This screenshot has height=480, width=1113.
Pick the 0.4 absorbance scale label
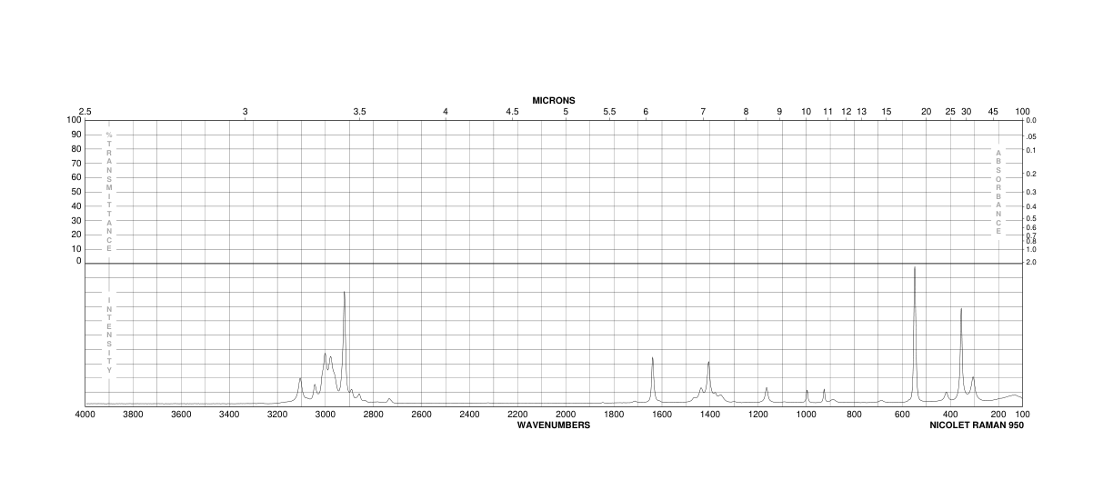[x=1031, y=207]
